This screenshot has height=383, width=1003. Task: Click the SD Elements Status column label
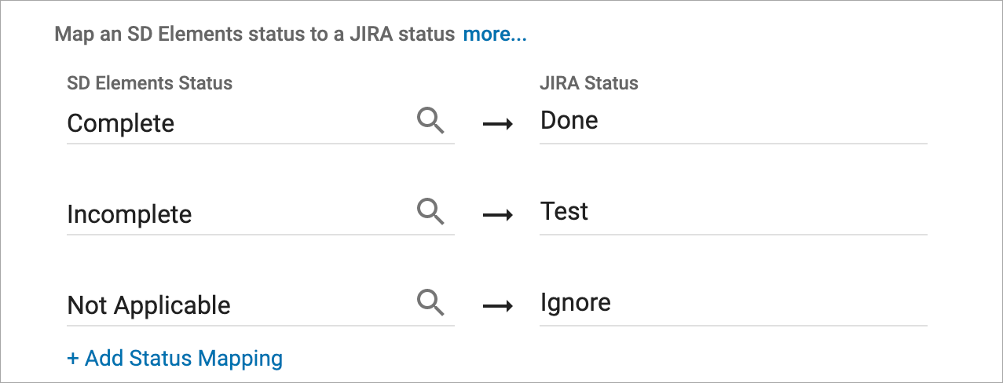150,83
